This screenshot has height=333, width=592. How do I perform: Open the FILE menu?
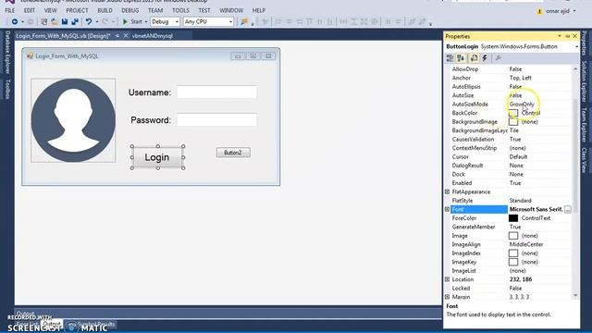(x=10, y=10)
